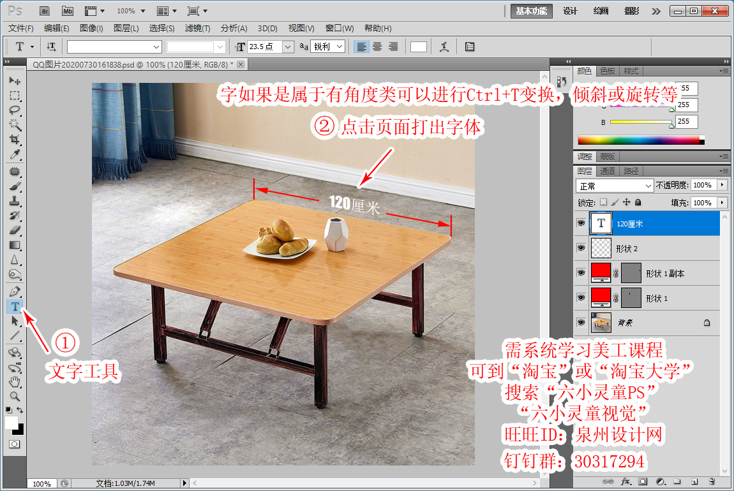
Task: Click the text color swatch in options bar
Action: (x=419, y=47)
